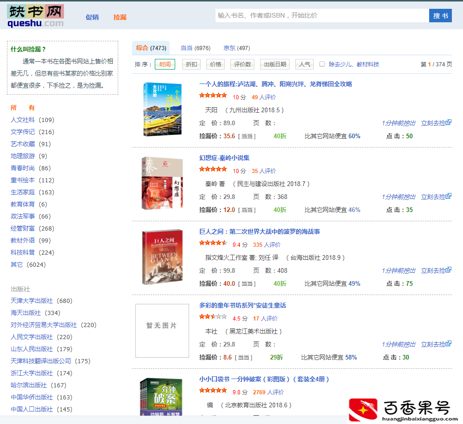Image resolution: width=463 pixels, height=424 pixels.
Task: Open title link 小小口袋书 一分钟破案
Action: [x=264, y=379]
